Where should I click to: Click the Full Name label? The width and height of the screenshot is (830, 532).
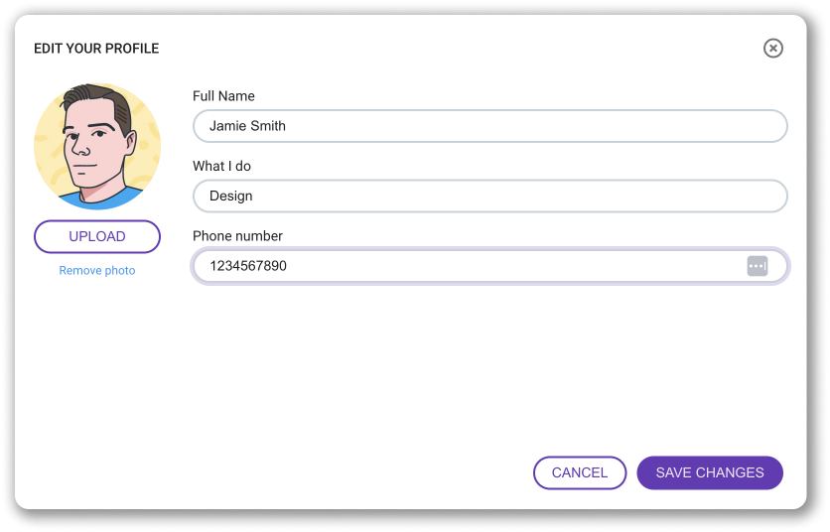[223, 96]
